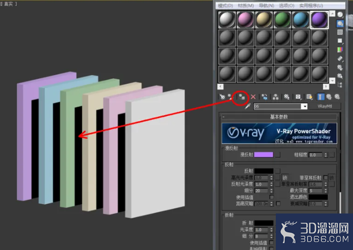Open the black 折射 color swatch
The image size is (353, 250).
point(263,223)
